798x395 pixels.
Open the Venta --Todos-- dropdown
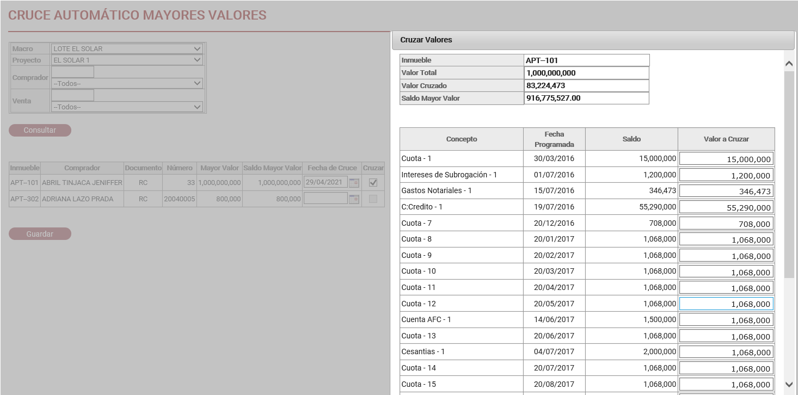127,107
